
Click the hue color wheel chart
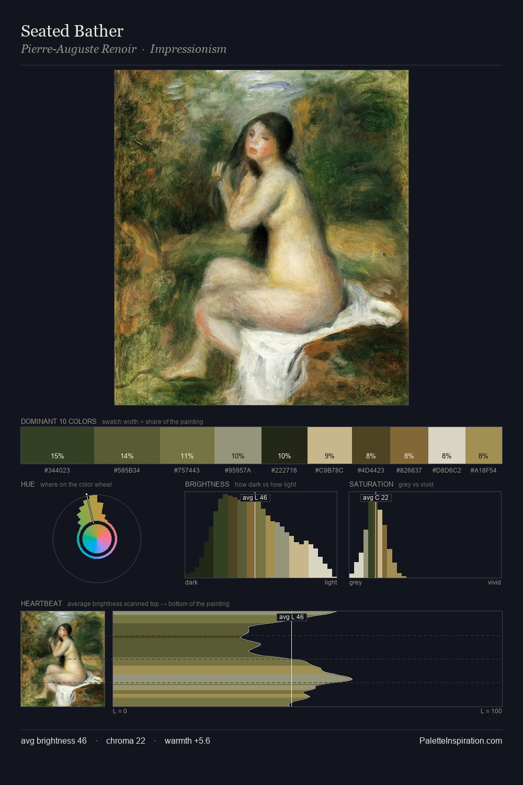pyautogui.click(x=97, y=539)
